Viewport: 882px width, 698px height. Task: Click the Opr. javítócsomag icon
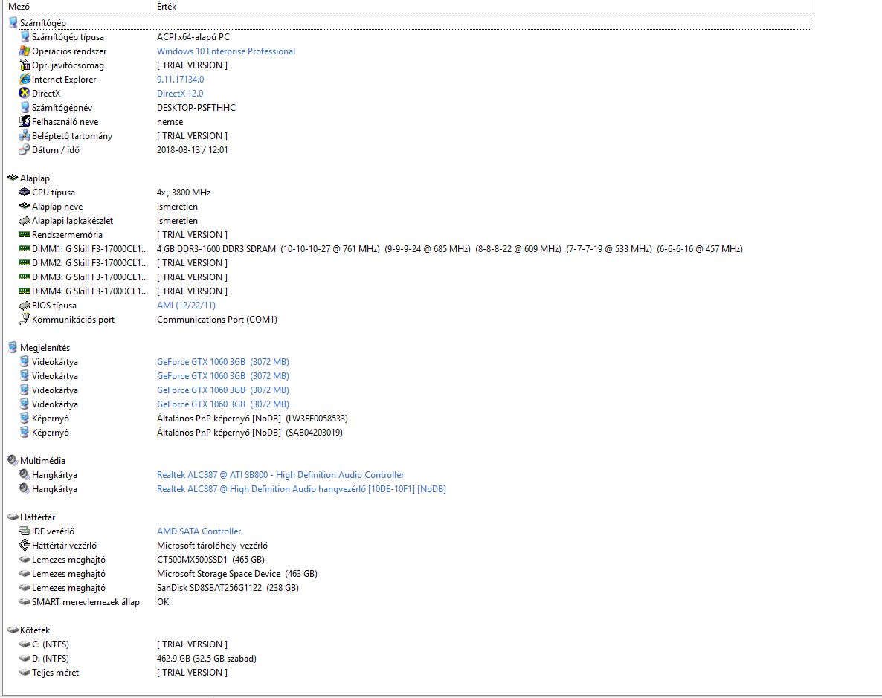click(x=25, y=65)
